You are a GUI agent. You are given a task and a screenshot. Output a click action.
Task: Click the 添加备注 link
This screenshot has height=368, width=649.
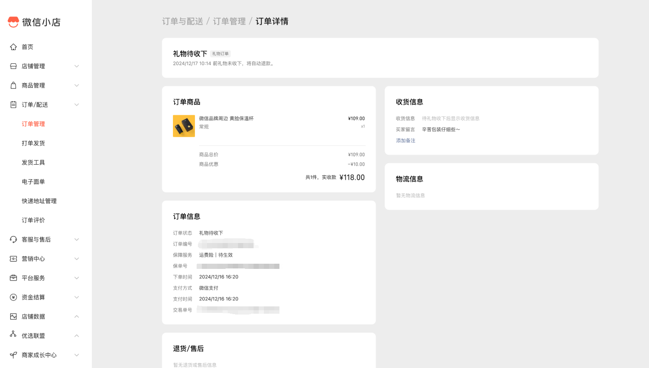point(405,140)
